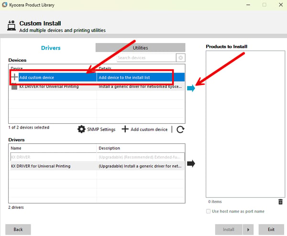Click the blue arrow to add device

(x=191, y=88)
